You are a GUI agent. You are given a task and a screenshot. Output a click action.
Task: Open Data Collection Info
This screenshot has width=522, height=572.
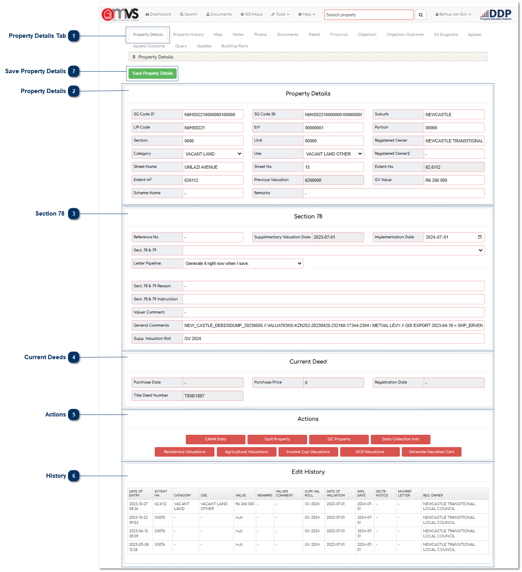[400, 439]
